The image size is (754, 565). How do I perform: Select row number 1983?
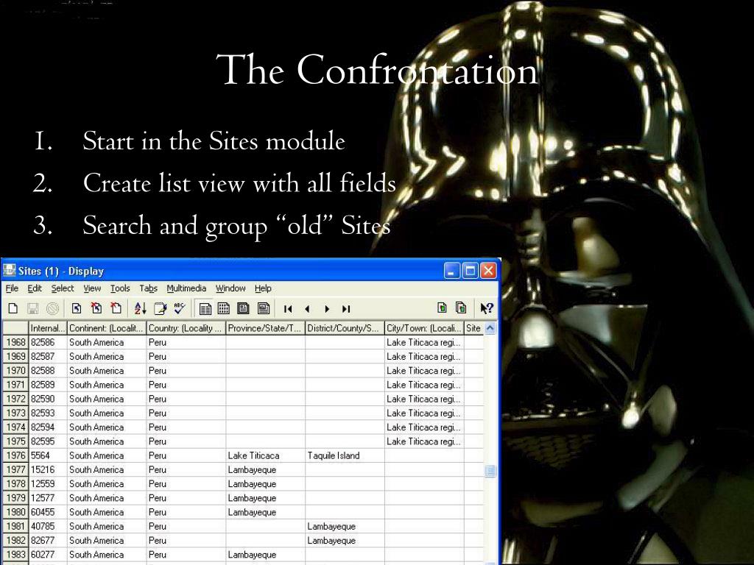[15, 555]
